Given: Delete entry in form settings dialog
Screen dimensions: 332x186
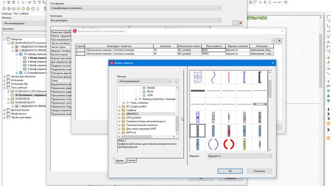Looking at the screenshot, I should (241, 23).
